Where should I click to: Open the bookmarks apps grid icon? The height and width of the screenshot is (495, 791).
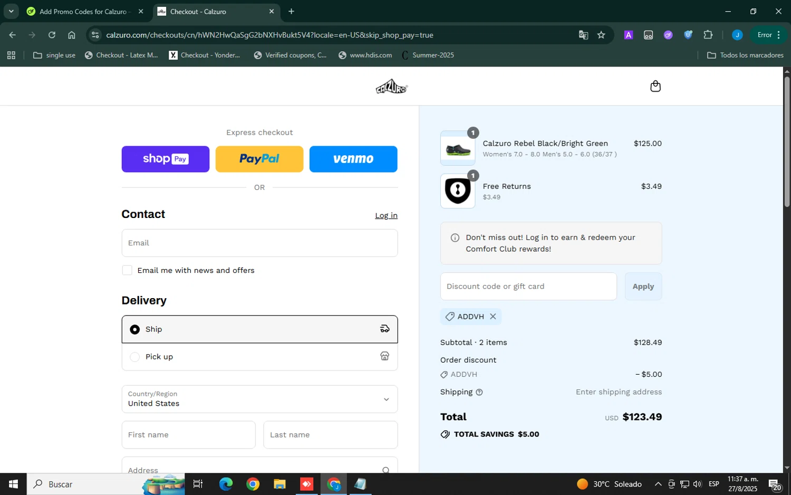pos(11,55)
